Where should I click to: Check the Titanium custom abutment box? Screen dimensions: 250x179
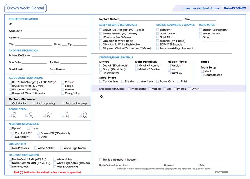pyautogui.click(x=157, y=30)
